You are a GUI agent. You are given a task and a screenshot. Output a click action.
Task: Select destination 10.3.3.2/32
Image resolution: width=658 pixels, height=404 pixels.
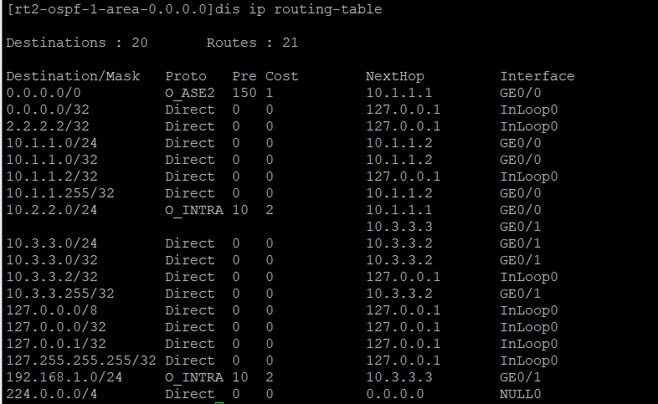pos(52,278)
